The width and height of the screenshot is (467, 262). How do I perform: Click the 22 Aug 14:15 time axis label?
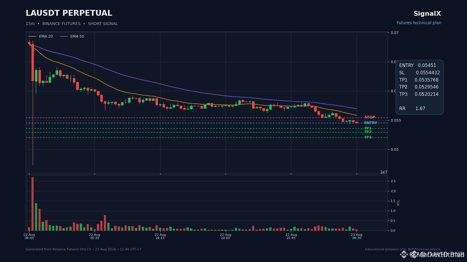pyautogui.click(x=160, y=236)
